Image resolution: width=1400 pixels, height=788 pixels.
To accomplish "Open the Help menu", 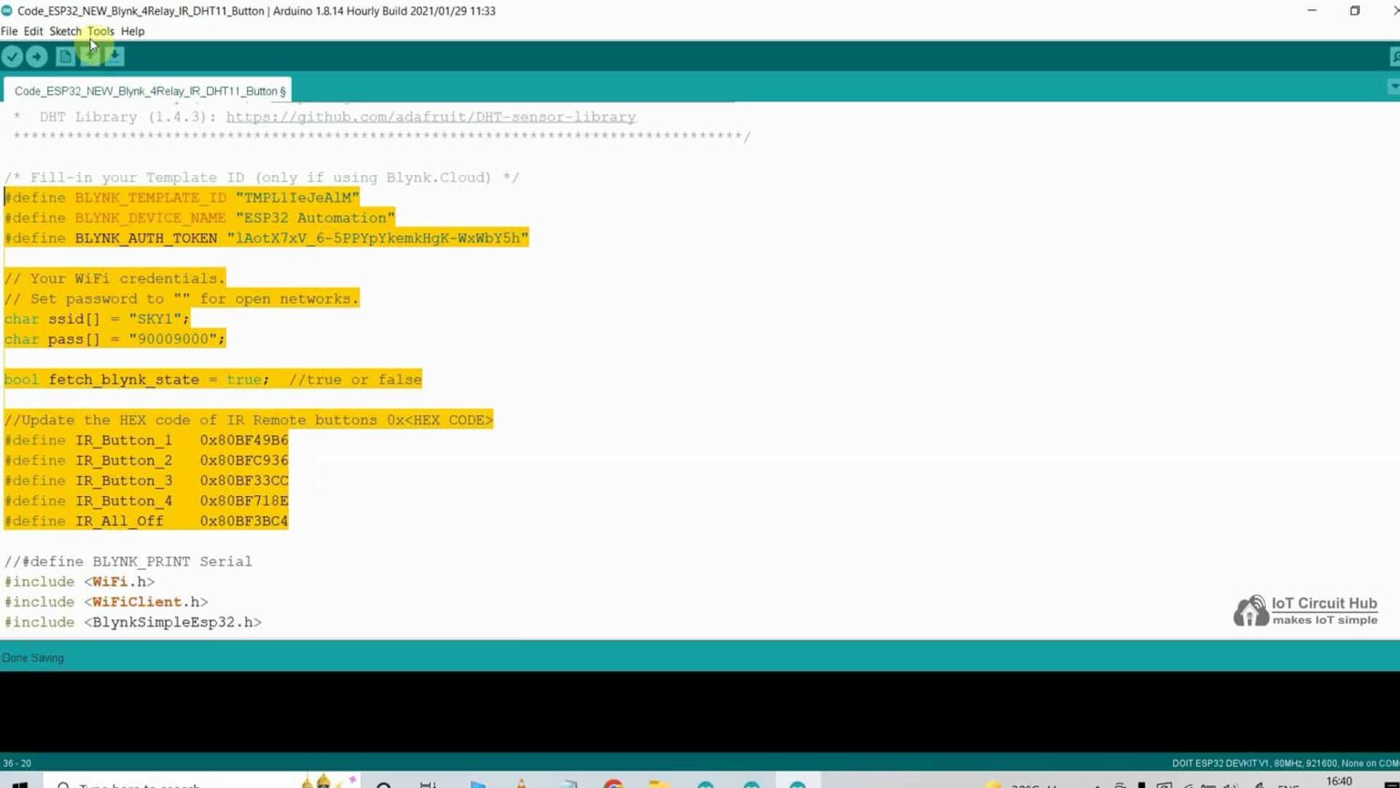I will pos(132,31).
